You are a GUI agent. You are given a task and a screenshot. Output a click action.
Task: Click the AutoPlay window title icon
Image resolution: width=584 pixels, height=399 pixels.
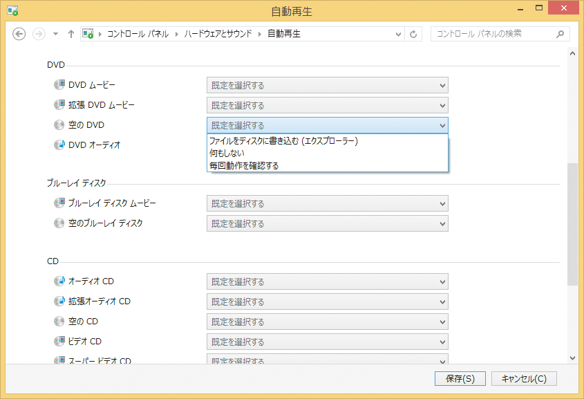12,11
